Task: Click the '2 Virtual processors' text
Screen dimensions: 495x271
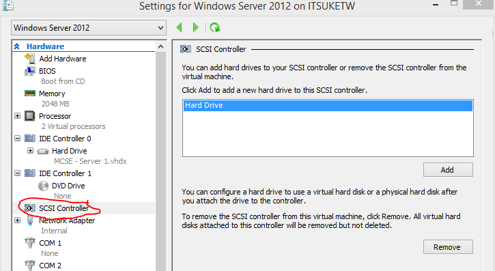Action: click(x=73, y=126)
